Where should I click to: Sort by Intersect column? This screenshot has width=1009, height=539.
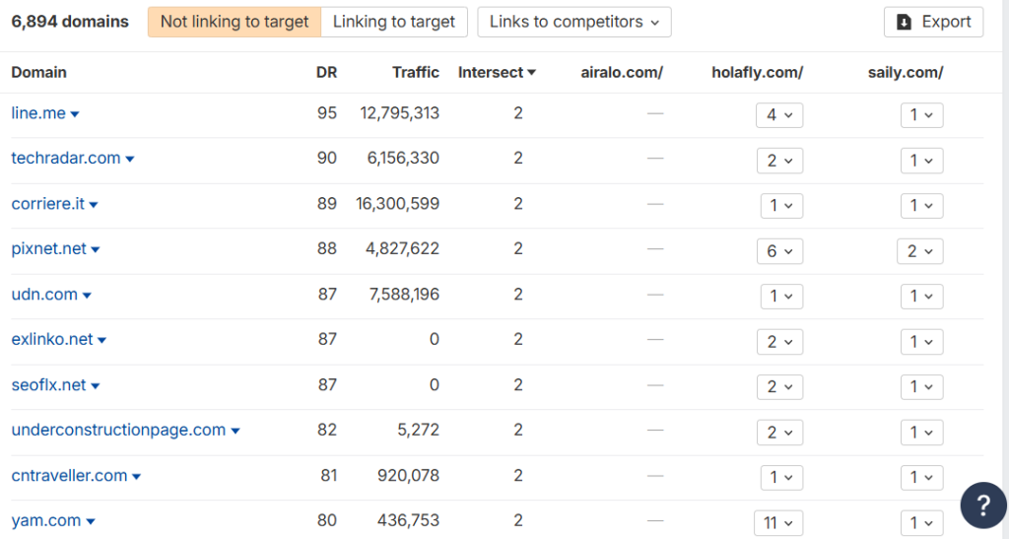click(497, 72)
